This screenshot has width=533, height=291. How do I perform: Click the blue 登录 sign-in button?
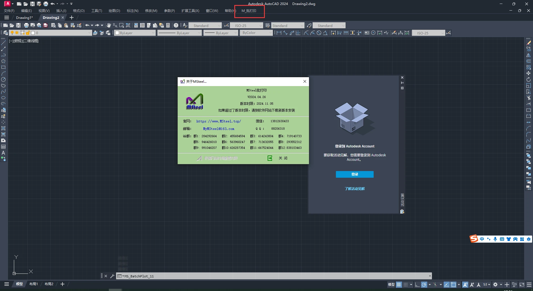click(x=355, y=174)
